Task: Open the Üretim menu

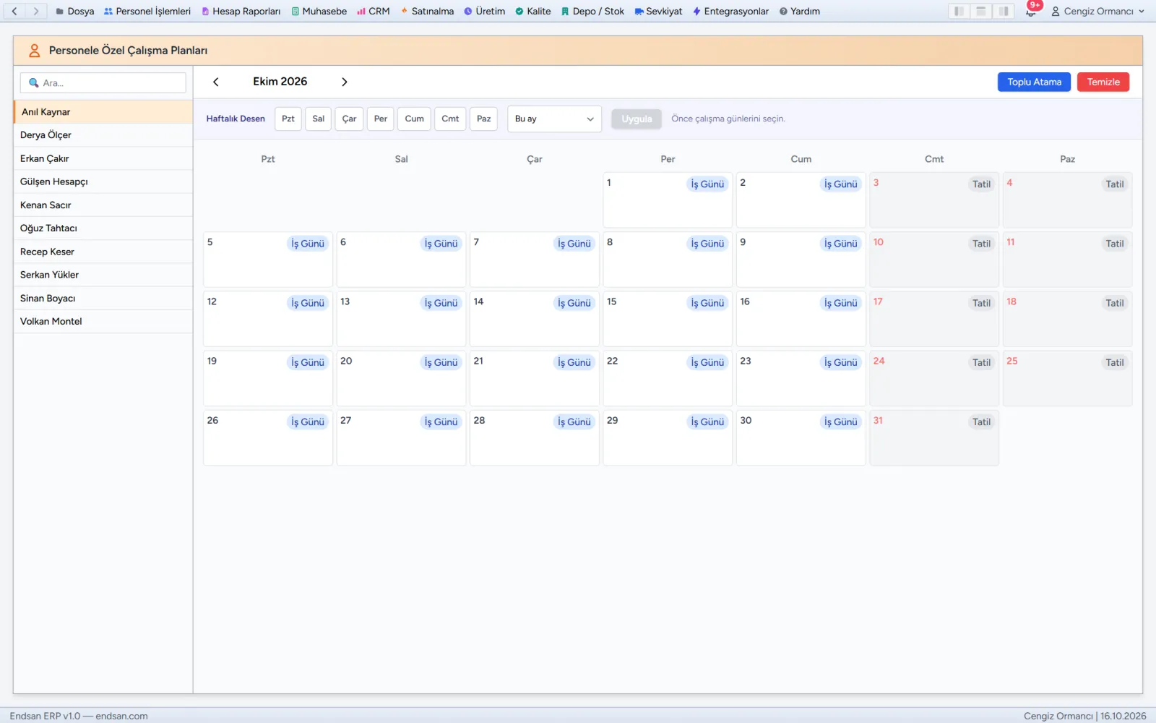Action: click(484, 11)
